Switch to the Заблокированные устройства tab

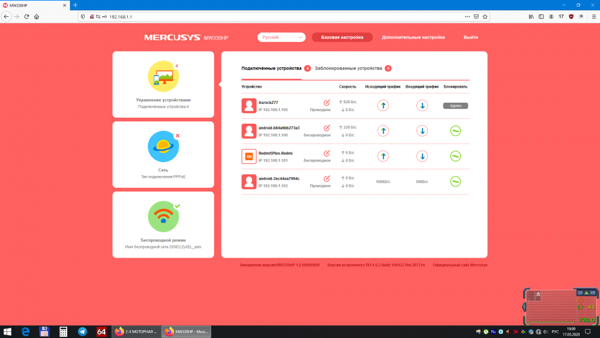(x=348, y=68)
